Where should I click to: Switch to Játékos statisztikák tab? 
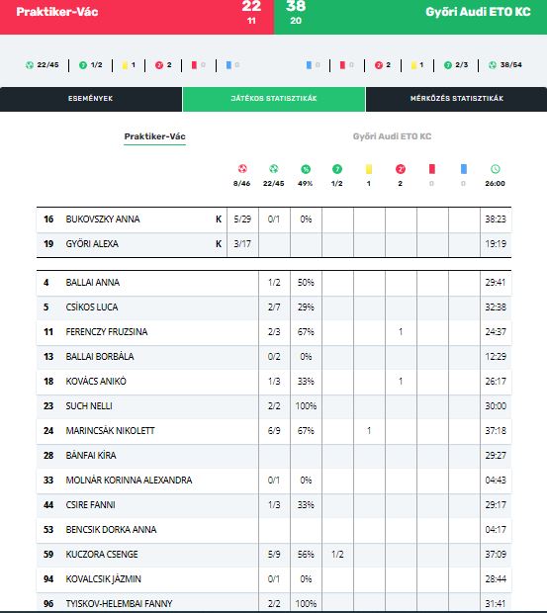274,99
